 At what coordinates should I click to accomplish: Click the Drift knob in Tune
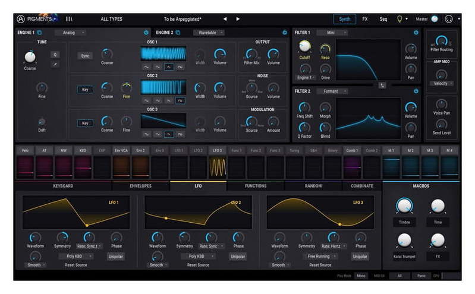pyautogui.click(x=42, y=122)
